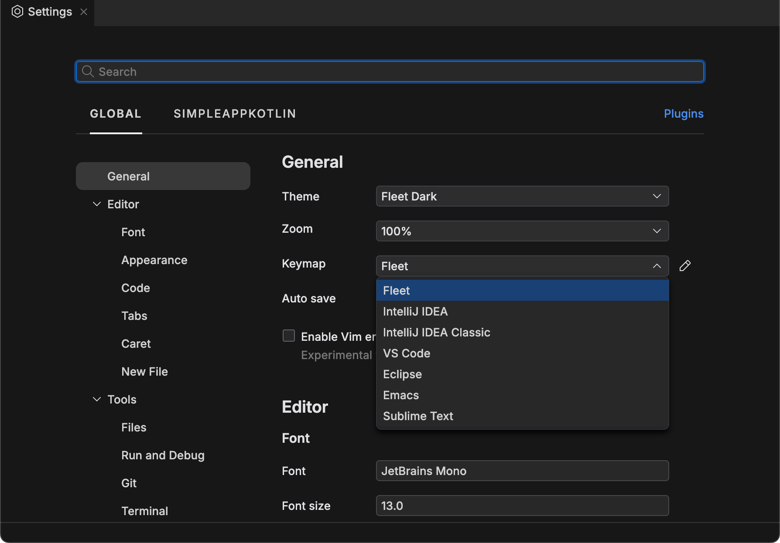Edit the Font size field showing 13.0

click(x=522, y=506)
